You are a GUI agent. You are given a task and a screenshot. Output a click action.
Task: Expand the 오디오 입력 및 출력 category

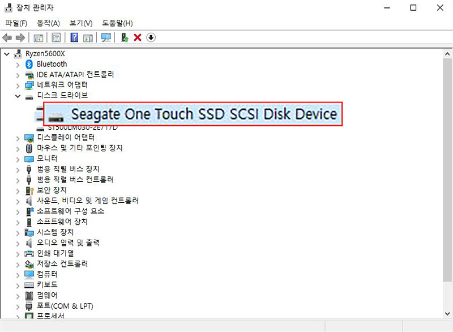pos(18,244)
